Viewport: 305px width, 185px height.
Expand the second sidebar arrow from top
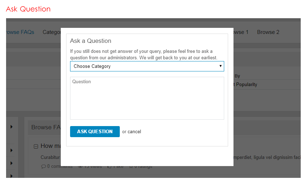click(x=11, y=150)
